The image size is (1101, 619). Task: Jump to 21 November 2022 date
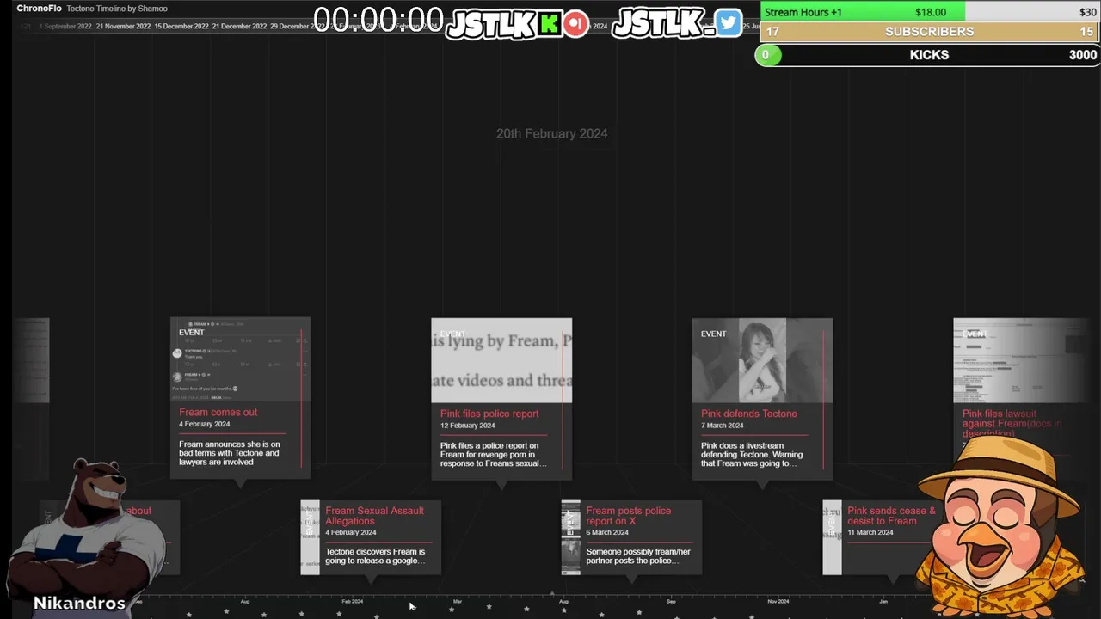pos(123,27)
